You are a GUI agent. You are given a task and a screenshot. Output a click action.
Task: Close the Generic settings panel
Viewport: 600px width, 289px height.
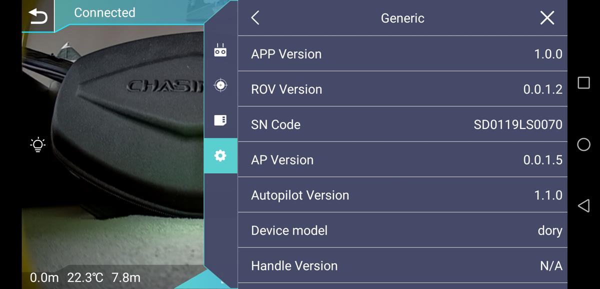(547, 18)
